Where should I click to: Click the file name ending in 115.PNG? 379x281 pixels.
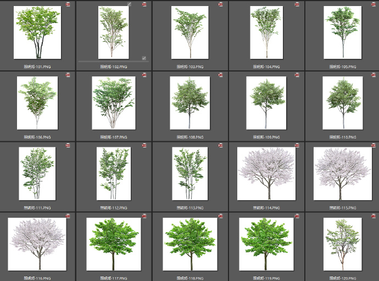pyautogui.click(x=343, y=208)
